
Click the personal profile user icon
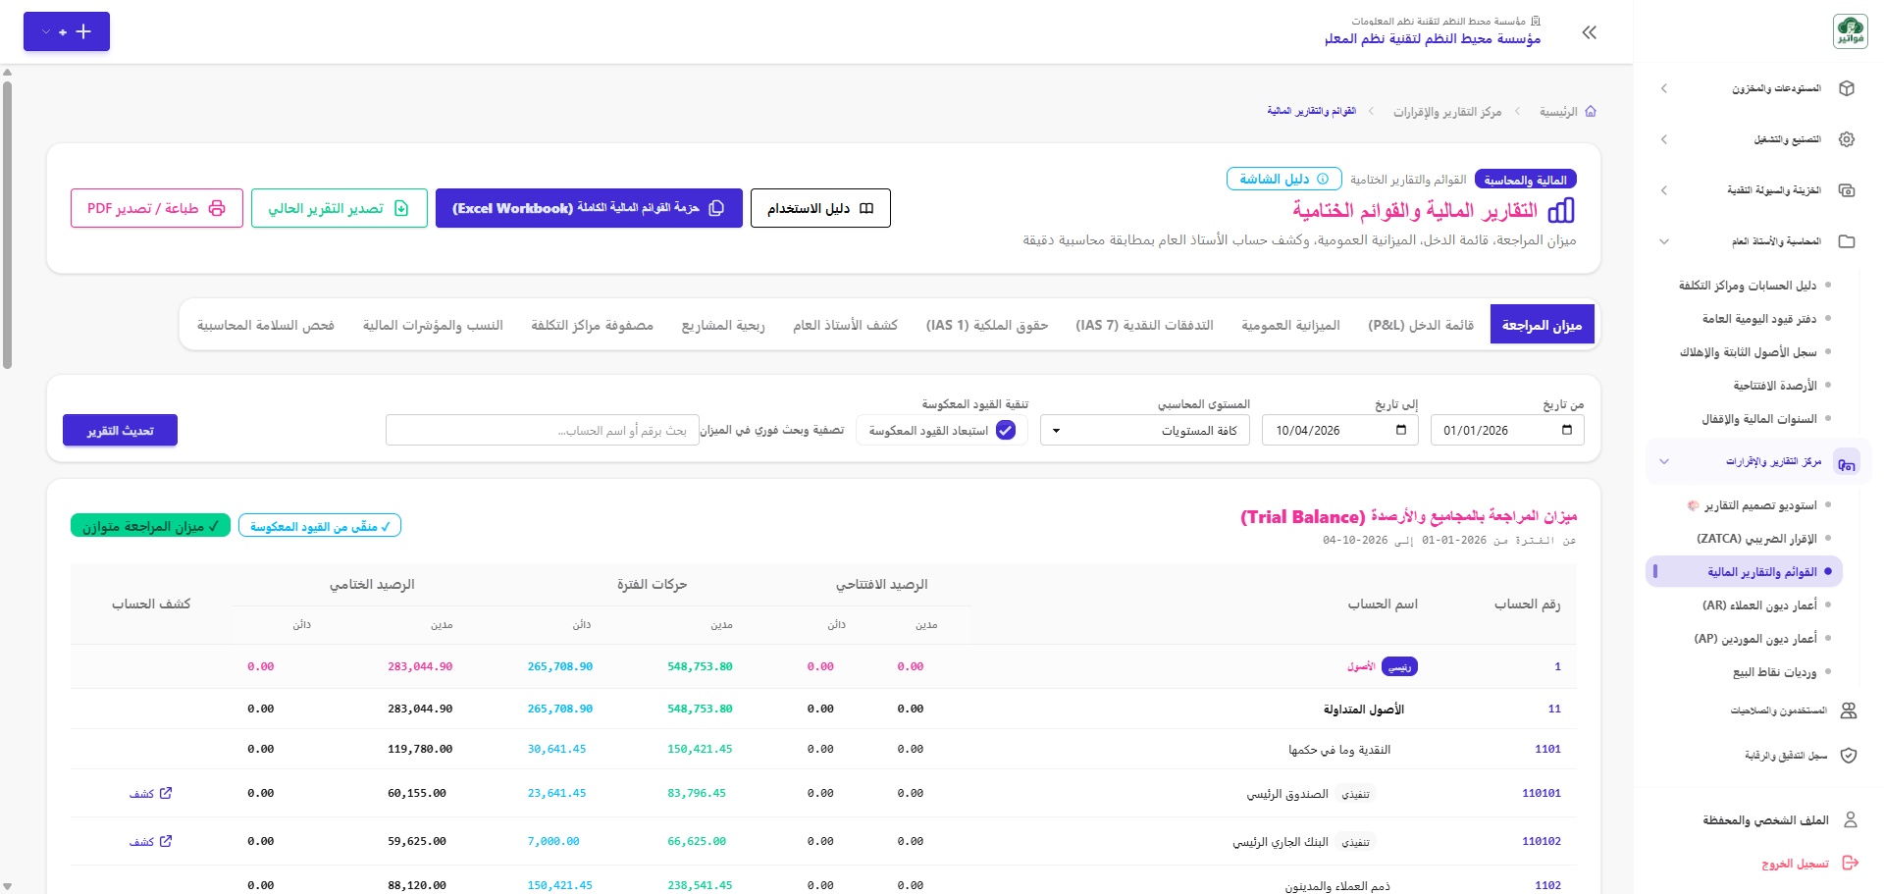point(1851,819)
